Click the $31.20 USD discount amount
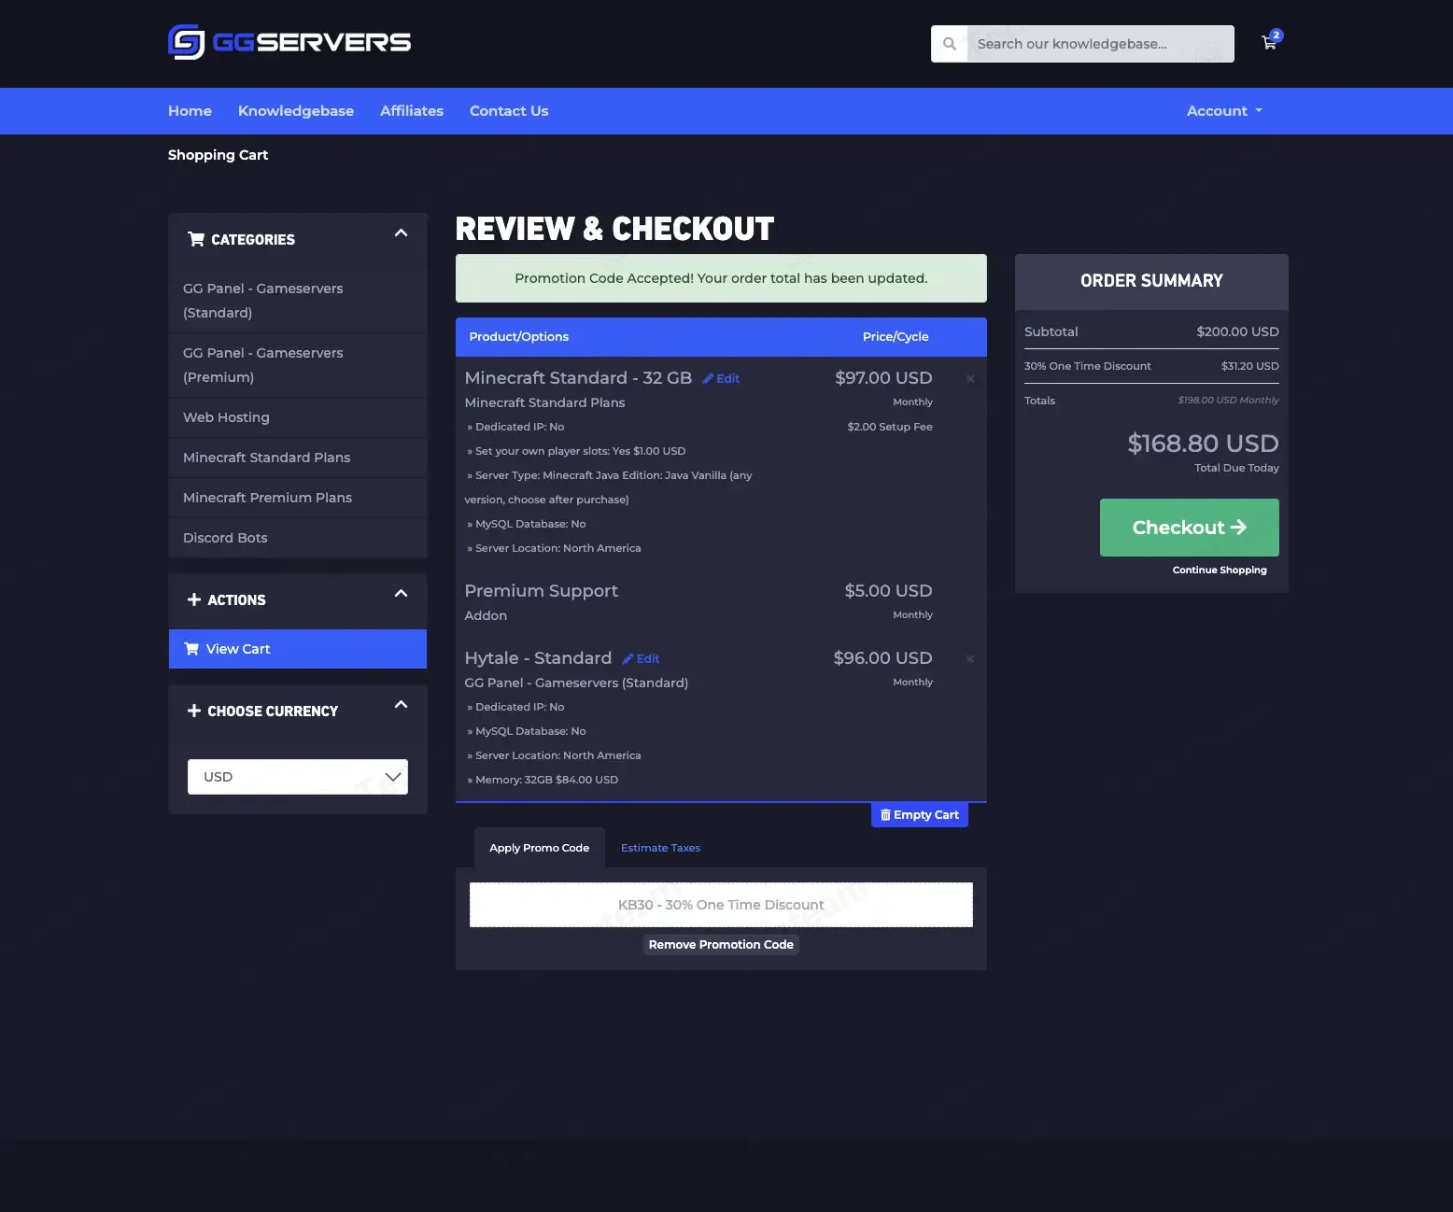Image resolution: width=1453 pixels, height=1212 pixels. point(1249,366)
